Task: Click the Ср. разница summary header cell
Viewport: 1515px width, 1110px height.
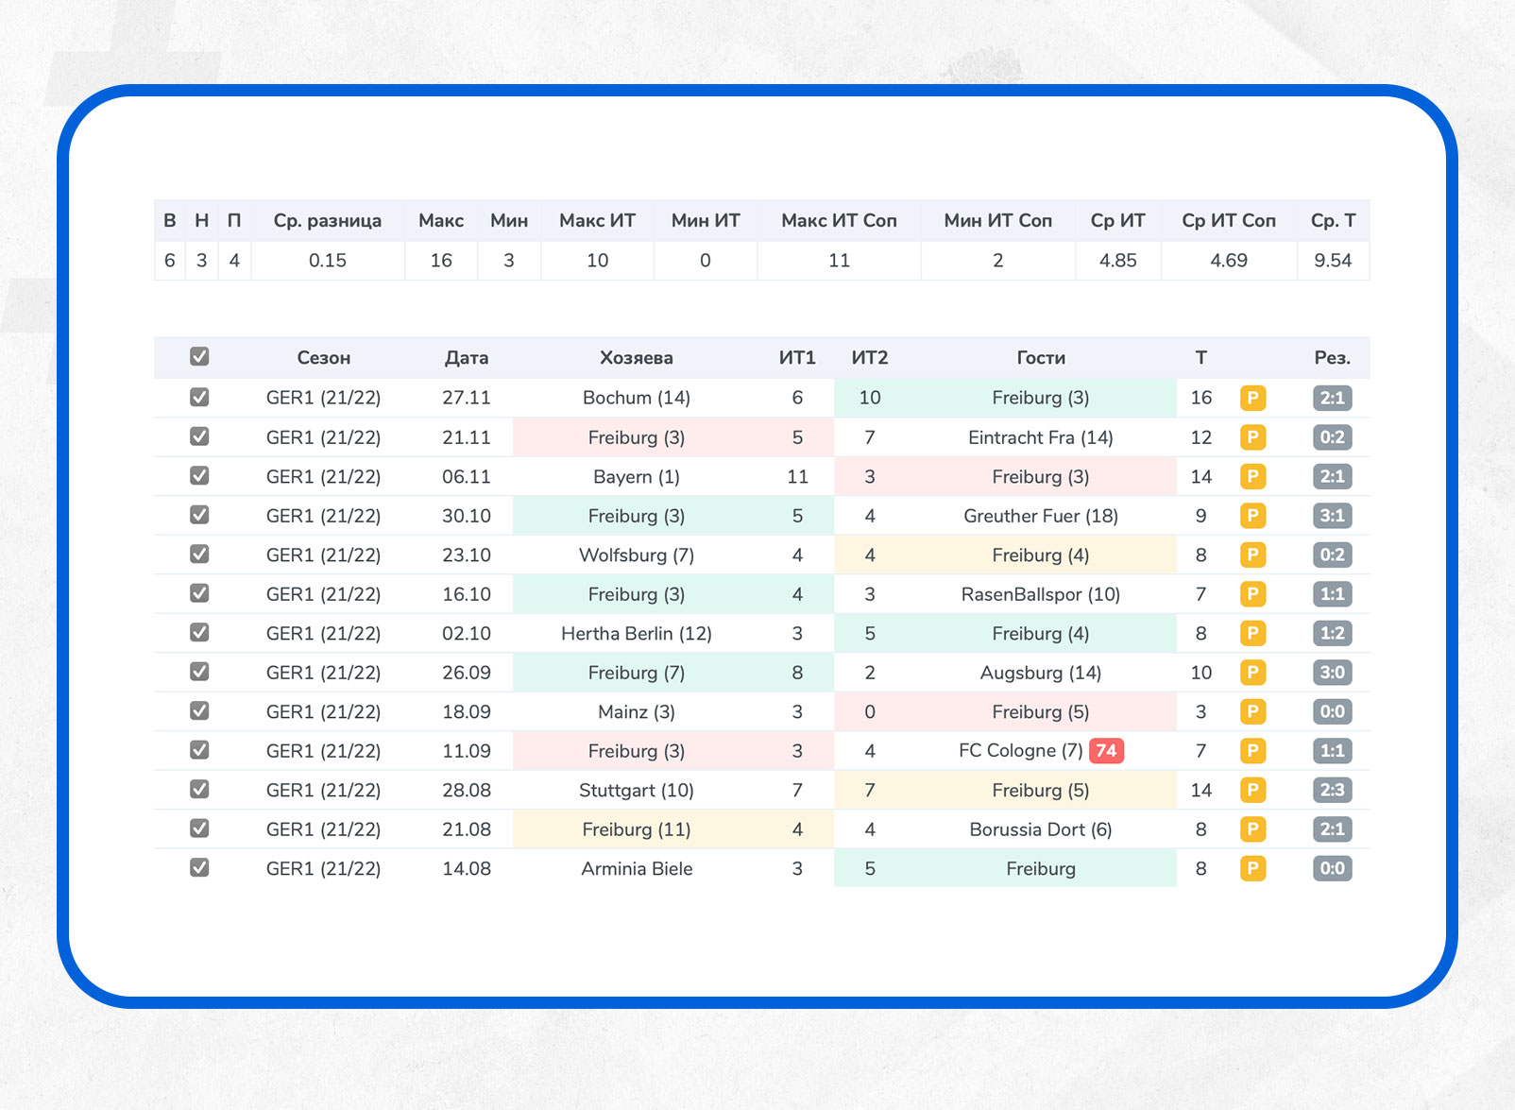Action: click(x=327, y=221)
